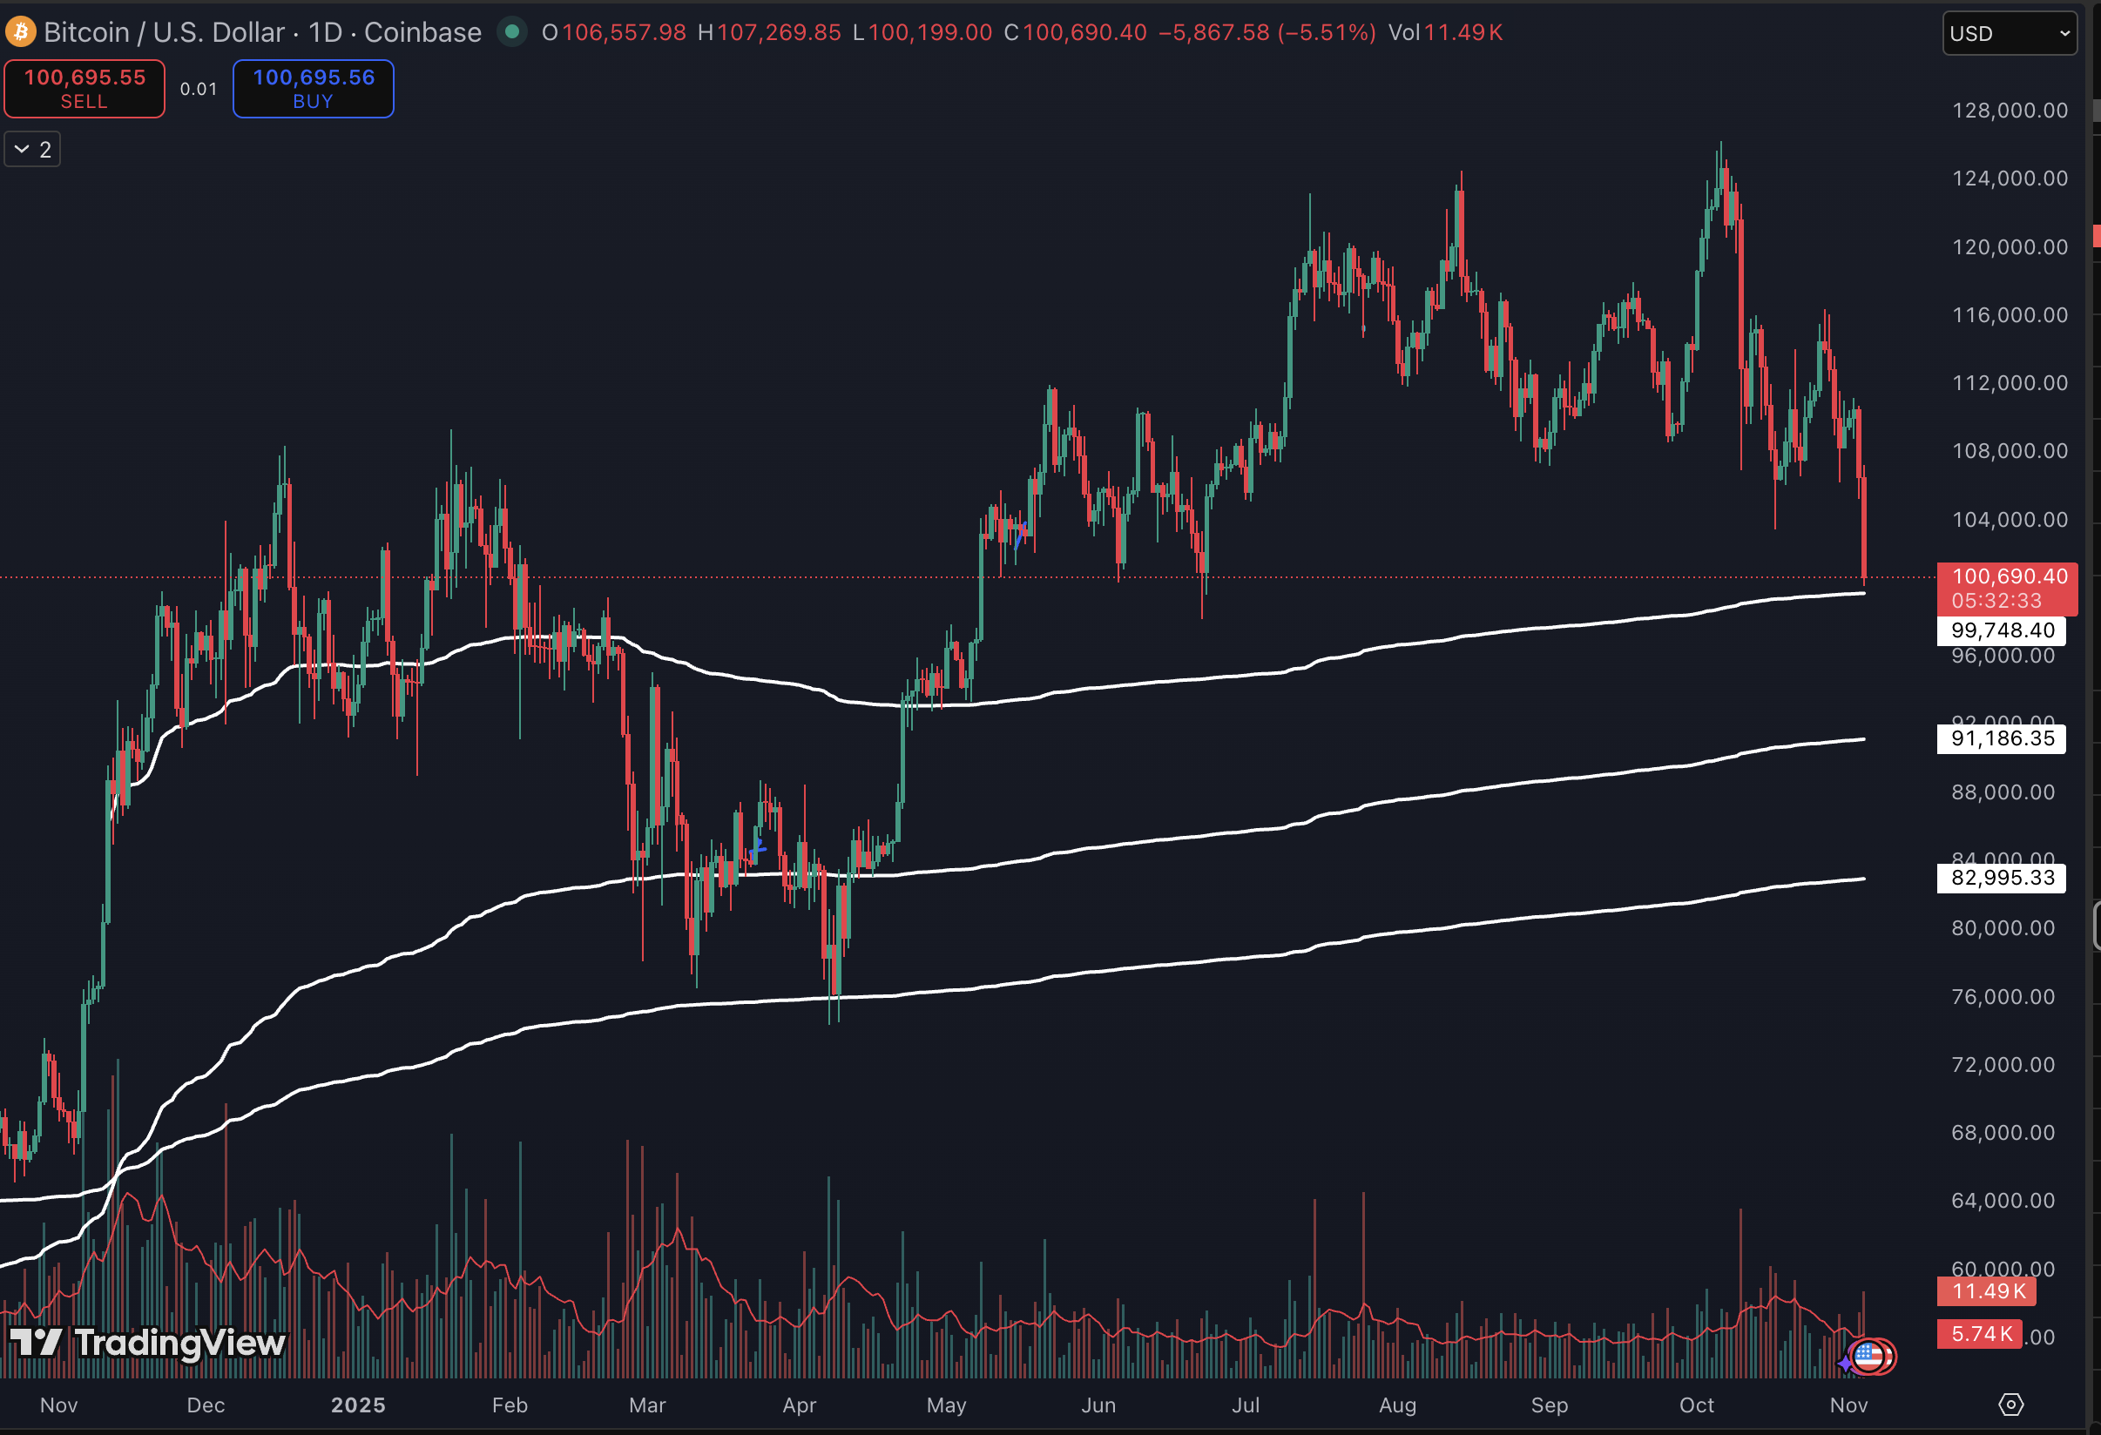Click the 2025 label on time axis

click(x=358, y=1405)
